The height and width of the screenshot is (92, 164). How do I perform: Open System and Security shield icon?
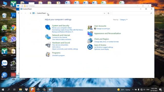tap(48, 27)
